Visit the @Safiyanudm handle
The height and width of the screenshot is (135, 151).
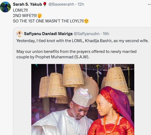87,34
